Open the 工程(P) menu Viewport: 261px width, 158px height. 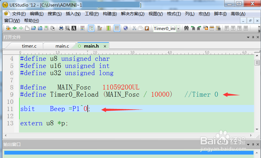(x=92, y=14)
